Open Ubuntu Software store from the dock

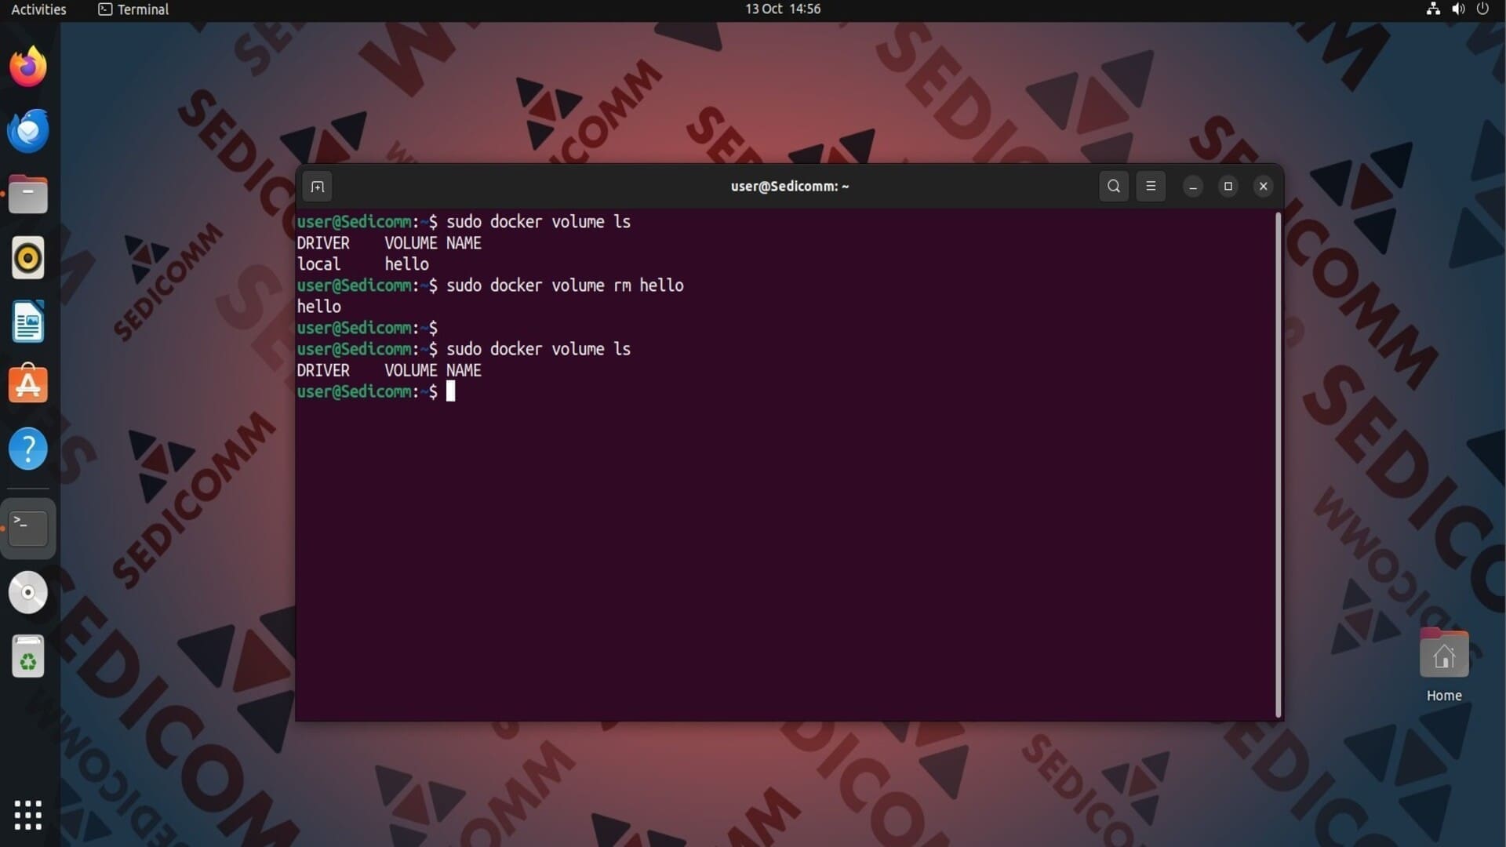point(28,385)
